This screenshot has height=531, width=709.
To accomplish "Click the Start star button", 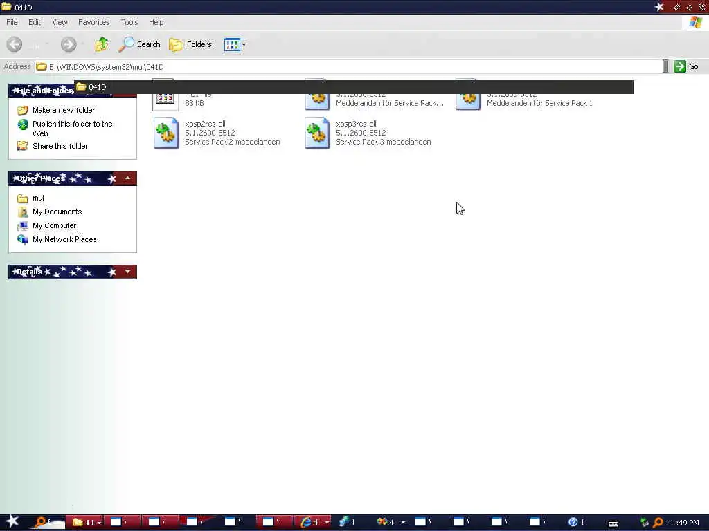I will click(x=12, y=521).
